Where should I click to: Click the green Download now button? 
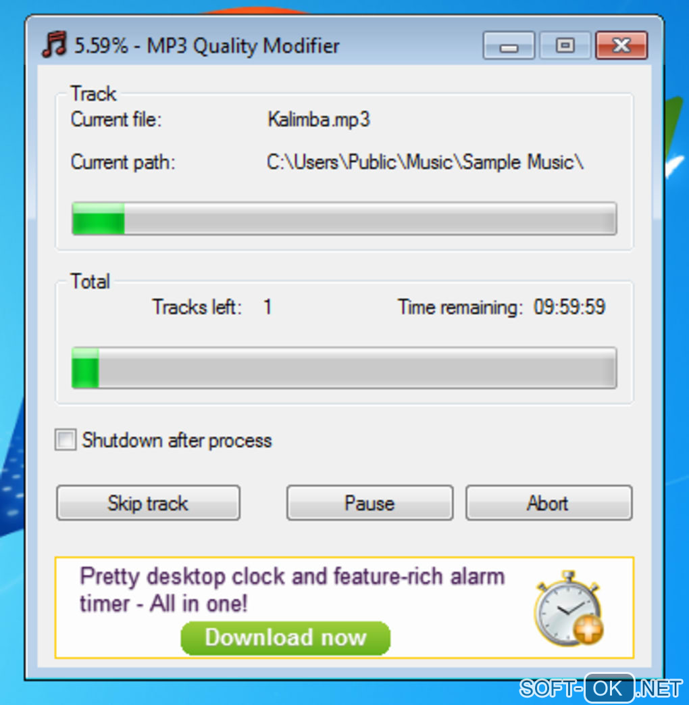[286, 637]
